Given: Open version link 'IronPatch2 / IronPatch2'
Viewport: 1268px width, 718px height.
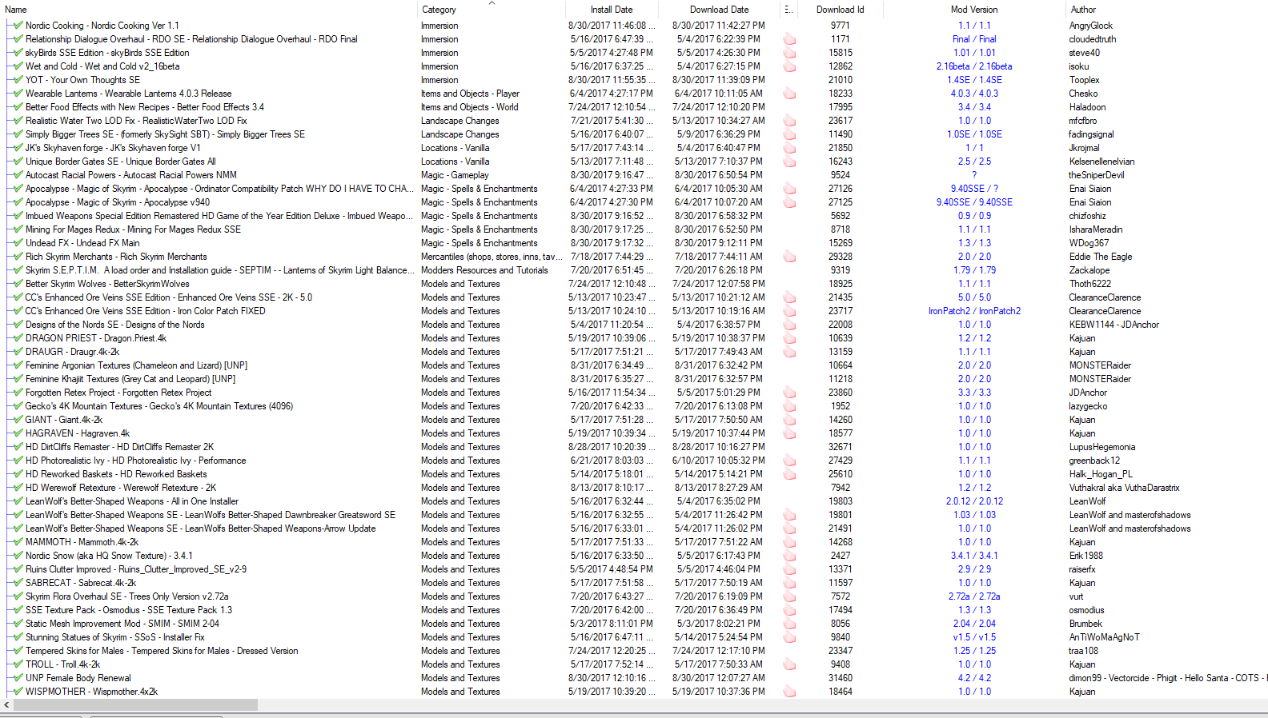Looking at the screenshot, I should point(974,311).
